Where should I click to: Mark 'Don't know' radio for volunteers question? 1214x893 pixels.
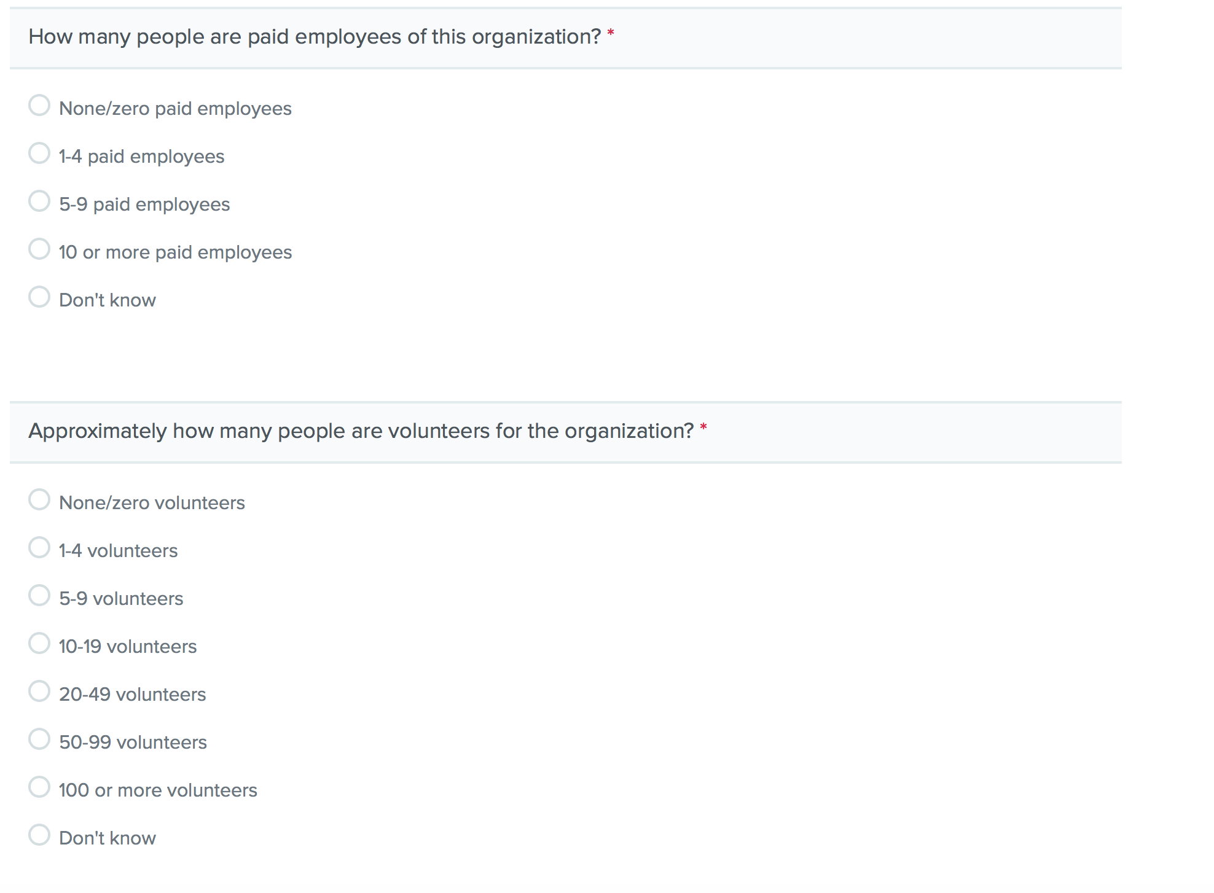click(x=39, y=835)
